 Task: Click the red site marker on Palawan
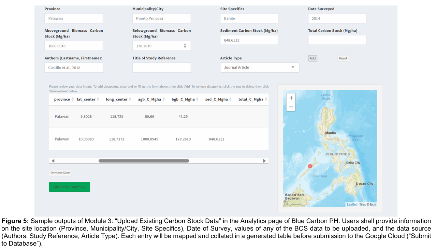point(310,166)
